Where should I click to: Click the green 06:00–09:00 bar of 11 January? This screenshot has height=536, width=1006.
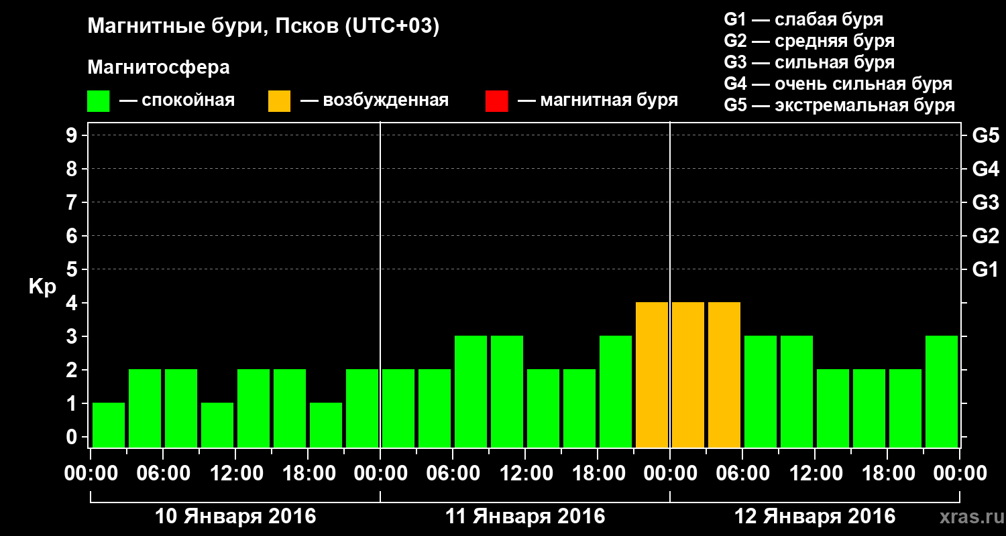pyautogui.click(x=471, y=391)
